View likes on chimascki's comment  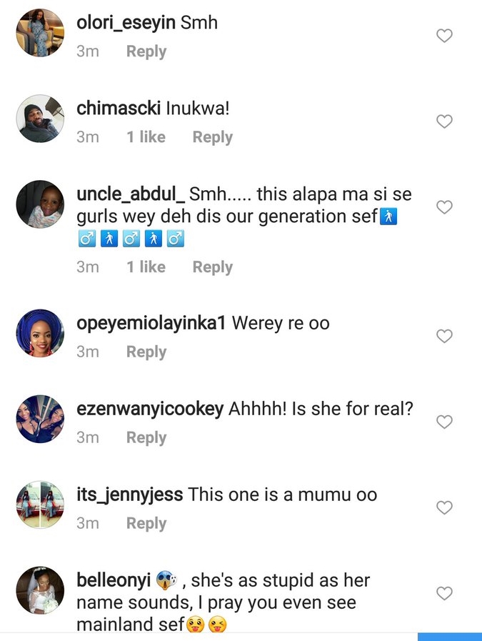click(x=146, y=137)
